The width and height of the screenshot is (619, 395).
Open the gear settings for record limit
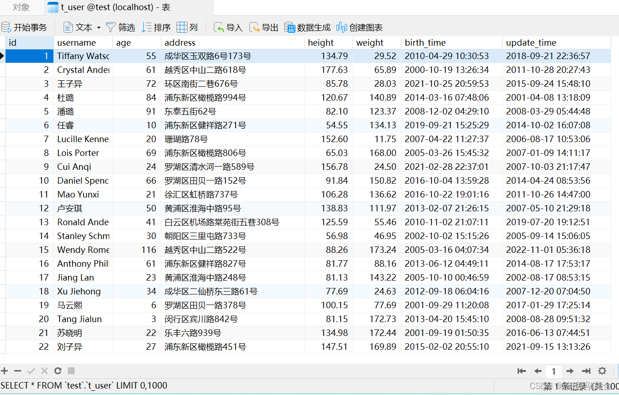pyautogui.click(x=602, y=371)
